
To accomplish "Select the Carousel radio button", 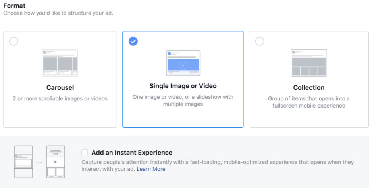I will tap(13, 42).
